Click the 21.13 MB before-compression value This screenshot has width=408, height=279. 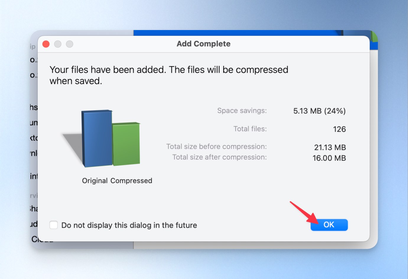click(330, 147)
